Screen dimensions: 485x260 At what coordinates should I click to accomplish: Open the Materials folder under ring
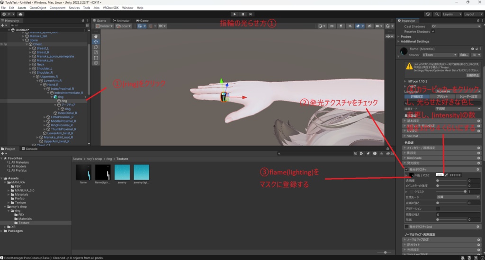tap(25, 218)
